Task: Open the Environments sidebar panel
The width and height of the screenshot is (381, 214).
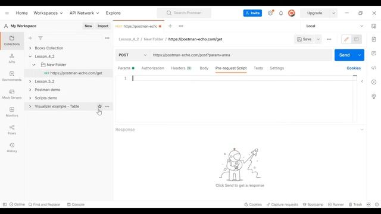Action: point(12,76)
